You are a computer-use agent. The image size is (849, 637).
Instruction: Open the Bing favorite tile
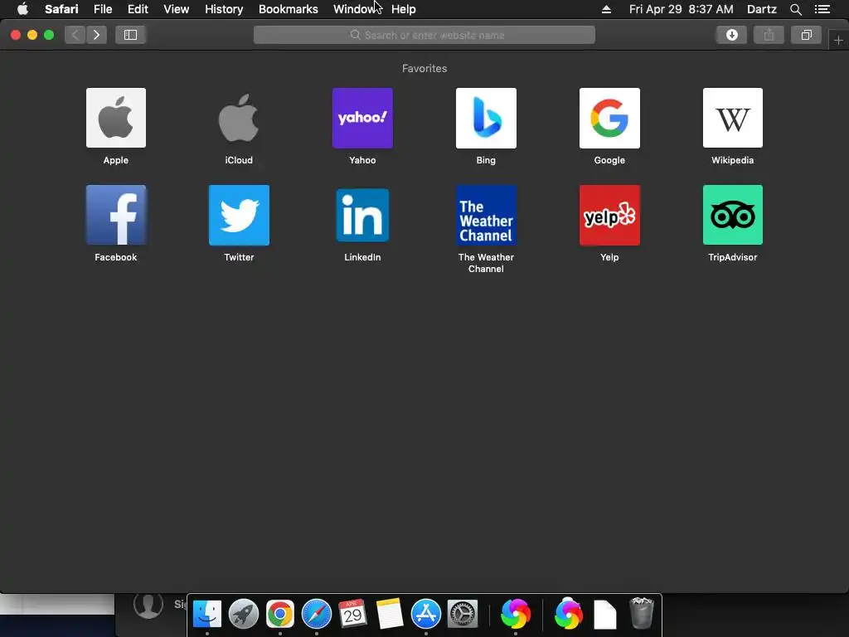click(x=486, y=118)
